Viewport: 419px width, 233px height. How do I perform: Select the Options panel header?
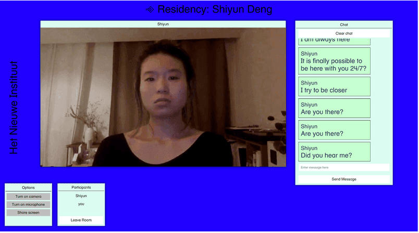pos(28,187)
